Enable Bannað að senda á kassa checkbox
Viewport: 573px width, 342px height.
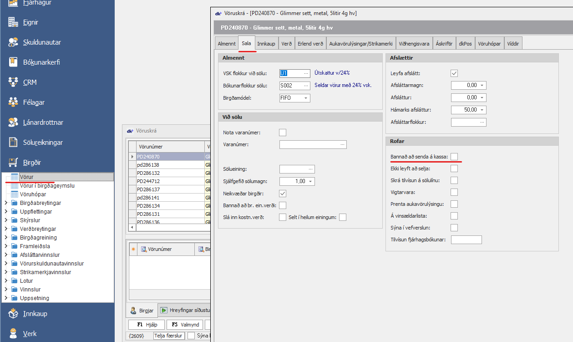(x=454, y=157)
